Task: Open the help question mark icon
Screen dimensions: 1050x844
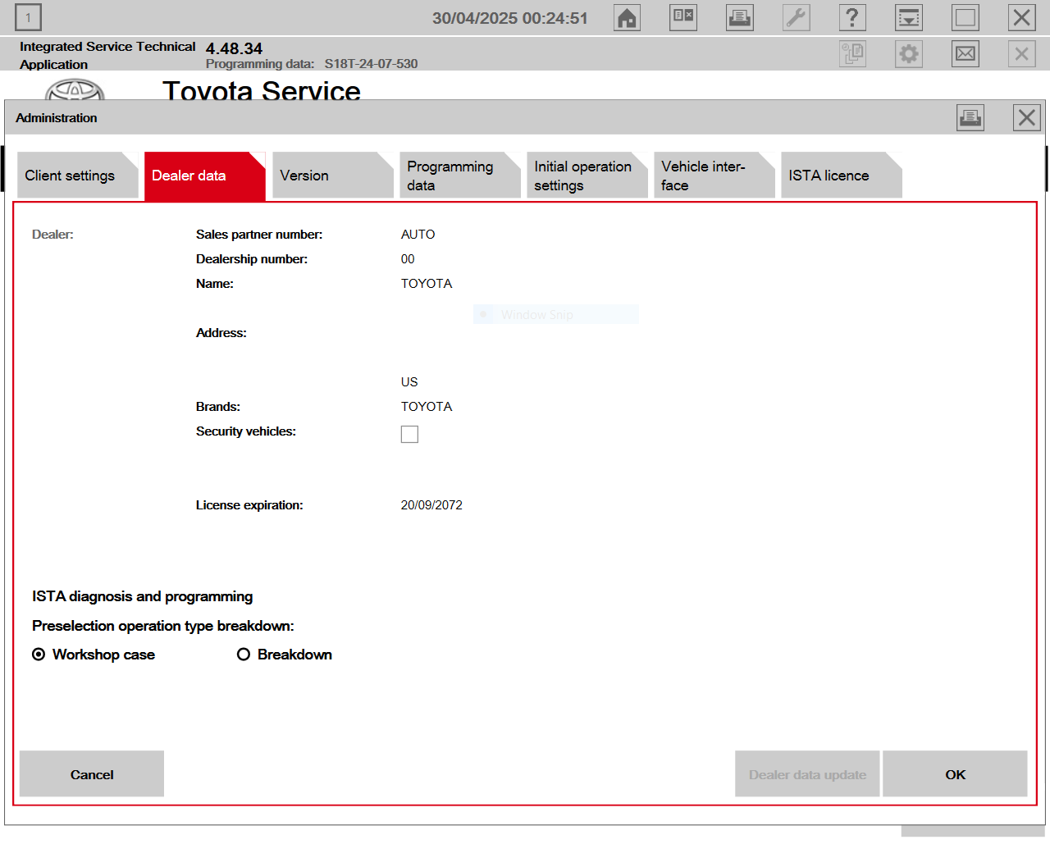Action: 852,18
